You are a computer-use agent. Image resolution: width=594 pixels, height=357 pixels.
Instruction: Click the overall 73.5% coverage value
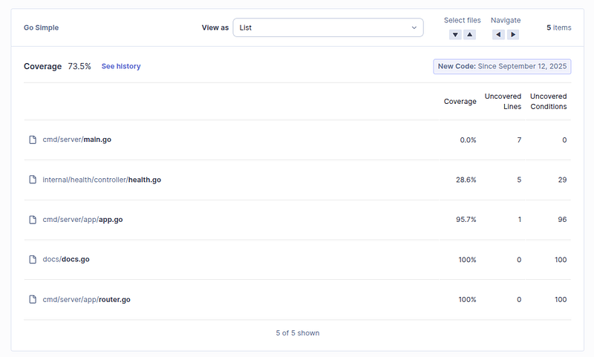[x=79, y=66]
